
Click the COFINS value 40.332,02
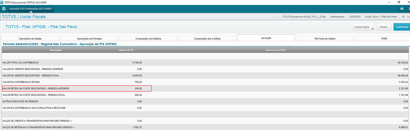[x=403, y=62]
